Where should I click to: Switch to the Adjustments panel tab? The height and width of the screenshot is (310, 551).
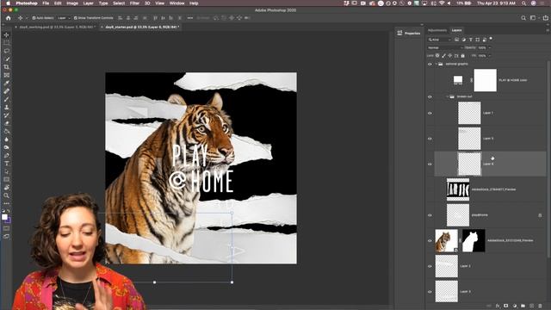[437, 30]
